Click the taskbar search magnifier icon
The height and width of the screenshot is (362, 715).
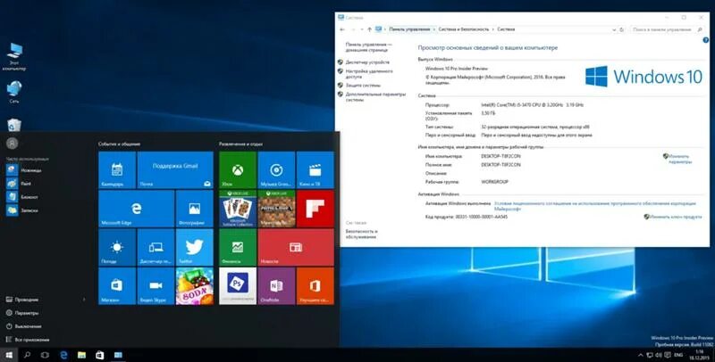pyautogui.click(x=27, y=355)
